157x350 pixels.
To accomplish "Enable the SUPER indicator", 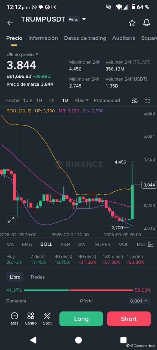I will pos(103,244).
